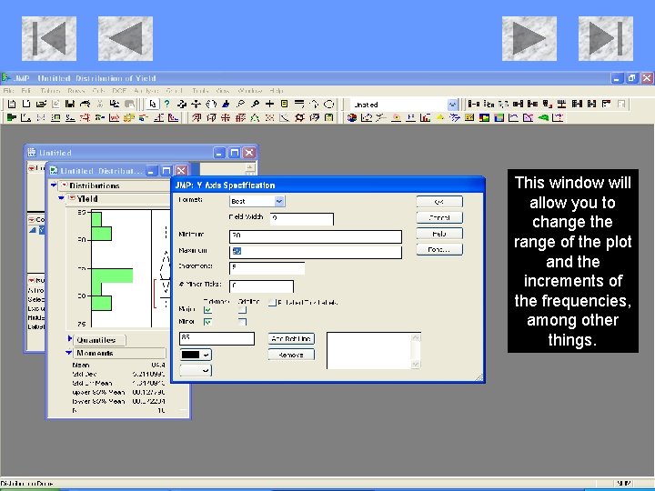The image size is (655, 491).
Task: Collapse the Yield disclosure triangle
Action: tap(61, 198)
